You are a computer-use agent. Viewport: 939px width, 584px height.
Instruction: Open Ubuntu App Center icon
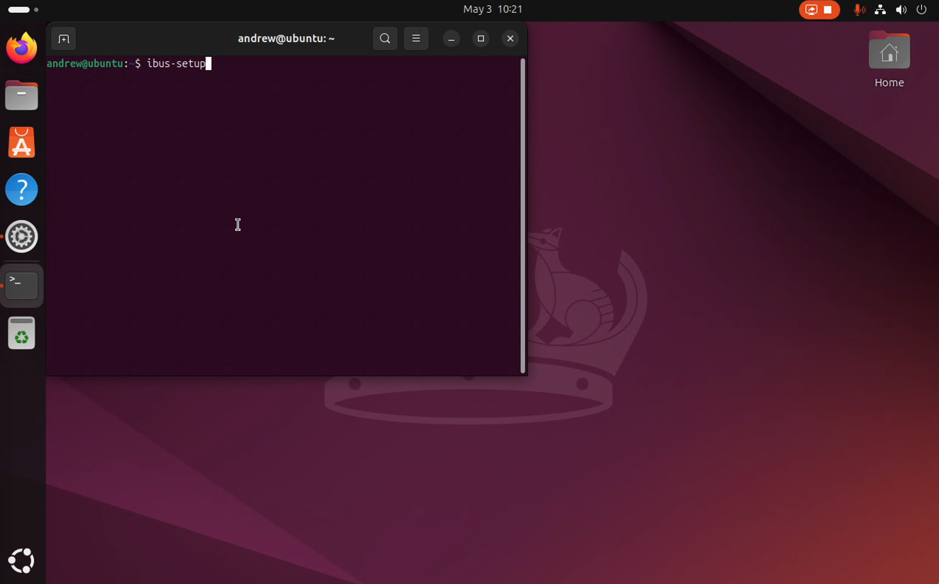pyautogui.click(x=22, y=143)
